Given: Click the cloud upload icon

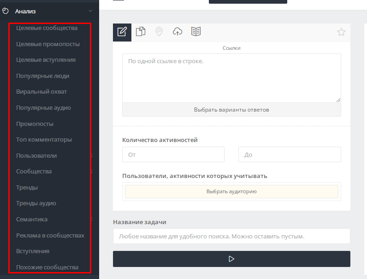Looking at the screenshot, I should pyautogui.click(x=178, y=31).
